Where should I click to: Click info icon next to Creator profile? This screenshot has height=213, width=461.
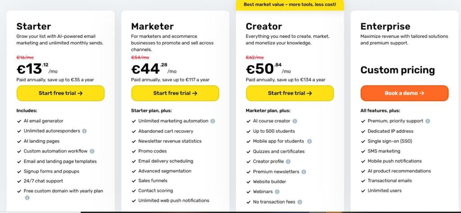tap(288, 161)
